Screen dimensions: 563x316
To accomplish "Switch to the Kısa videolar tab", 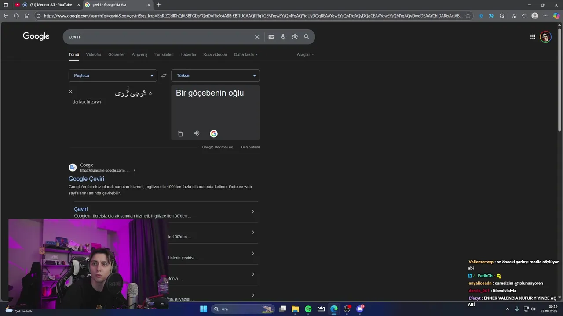I will coord(215,54).
